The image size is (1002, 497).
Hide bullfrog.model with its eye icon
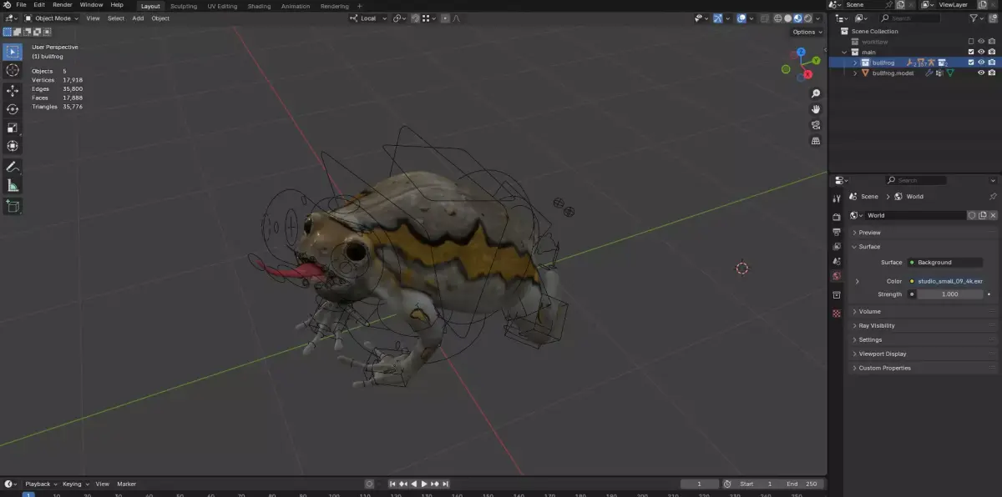tap(981, 73)
